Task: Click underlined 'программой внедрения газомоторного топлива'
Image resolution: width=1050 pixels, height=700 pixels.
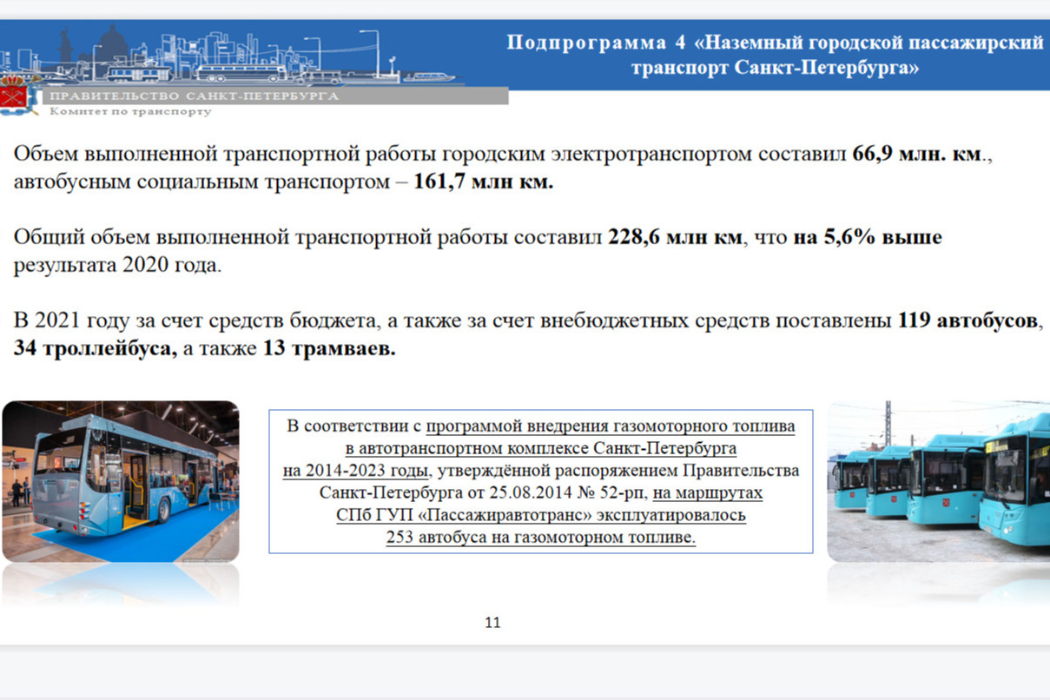Action: (x=611, y=426)
